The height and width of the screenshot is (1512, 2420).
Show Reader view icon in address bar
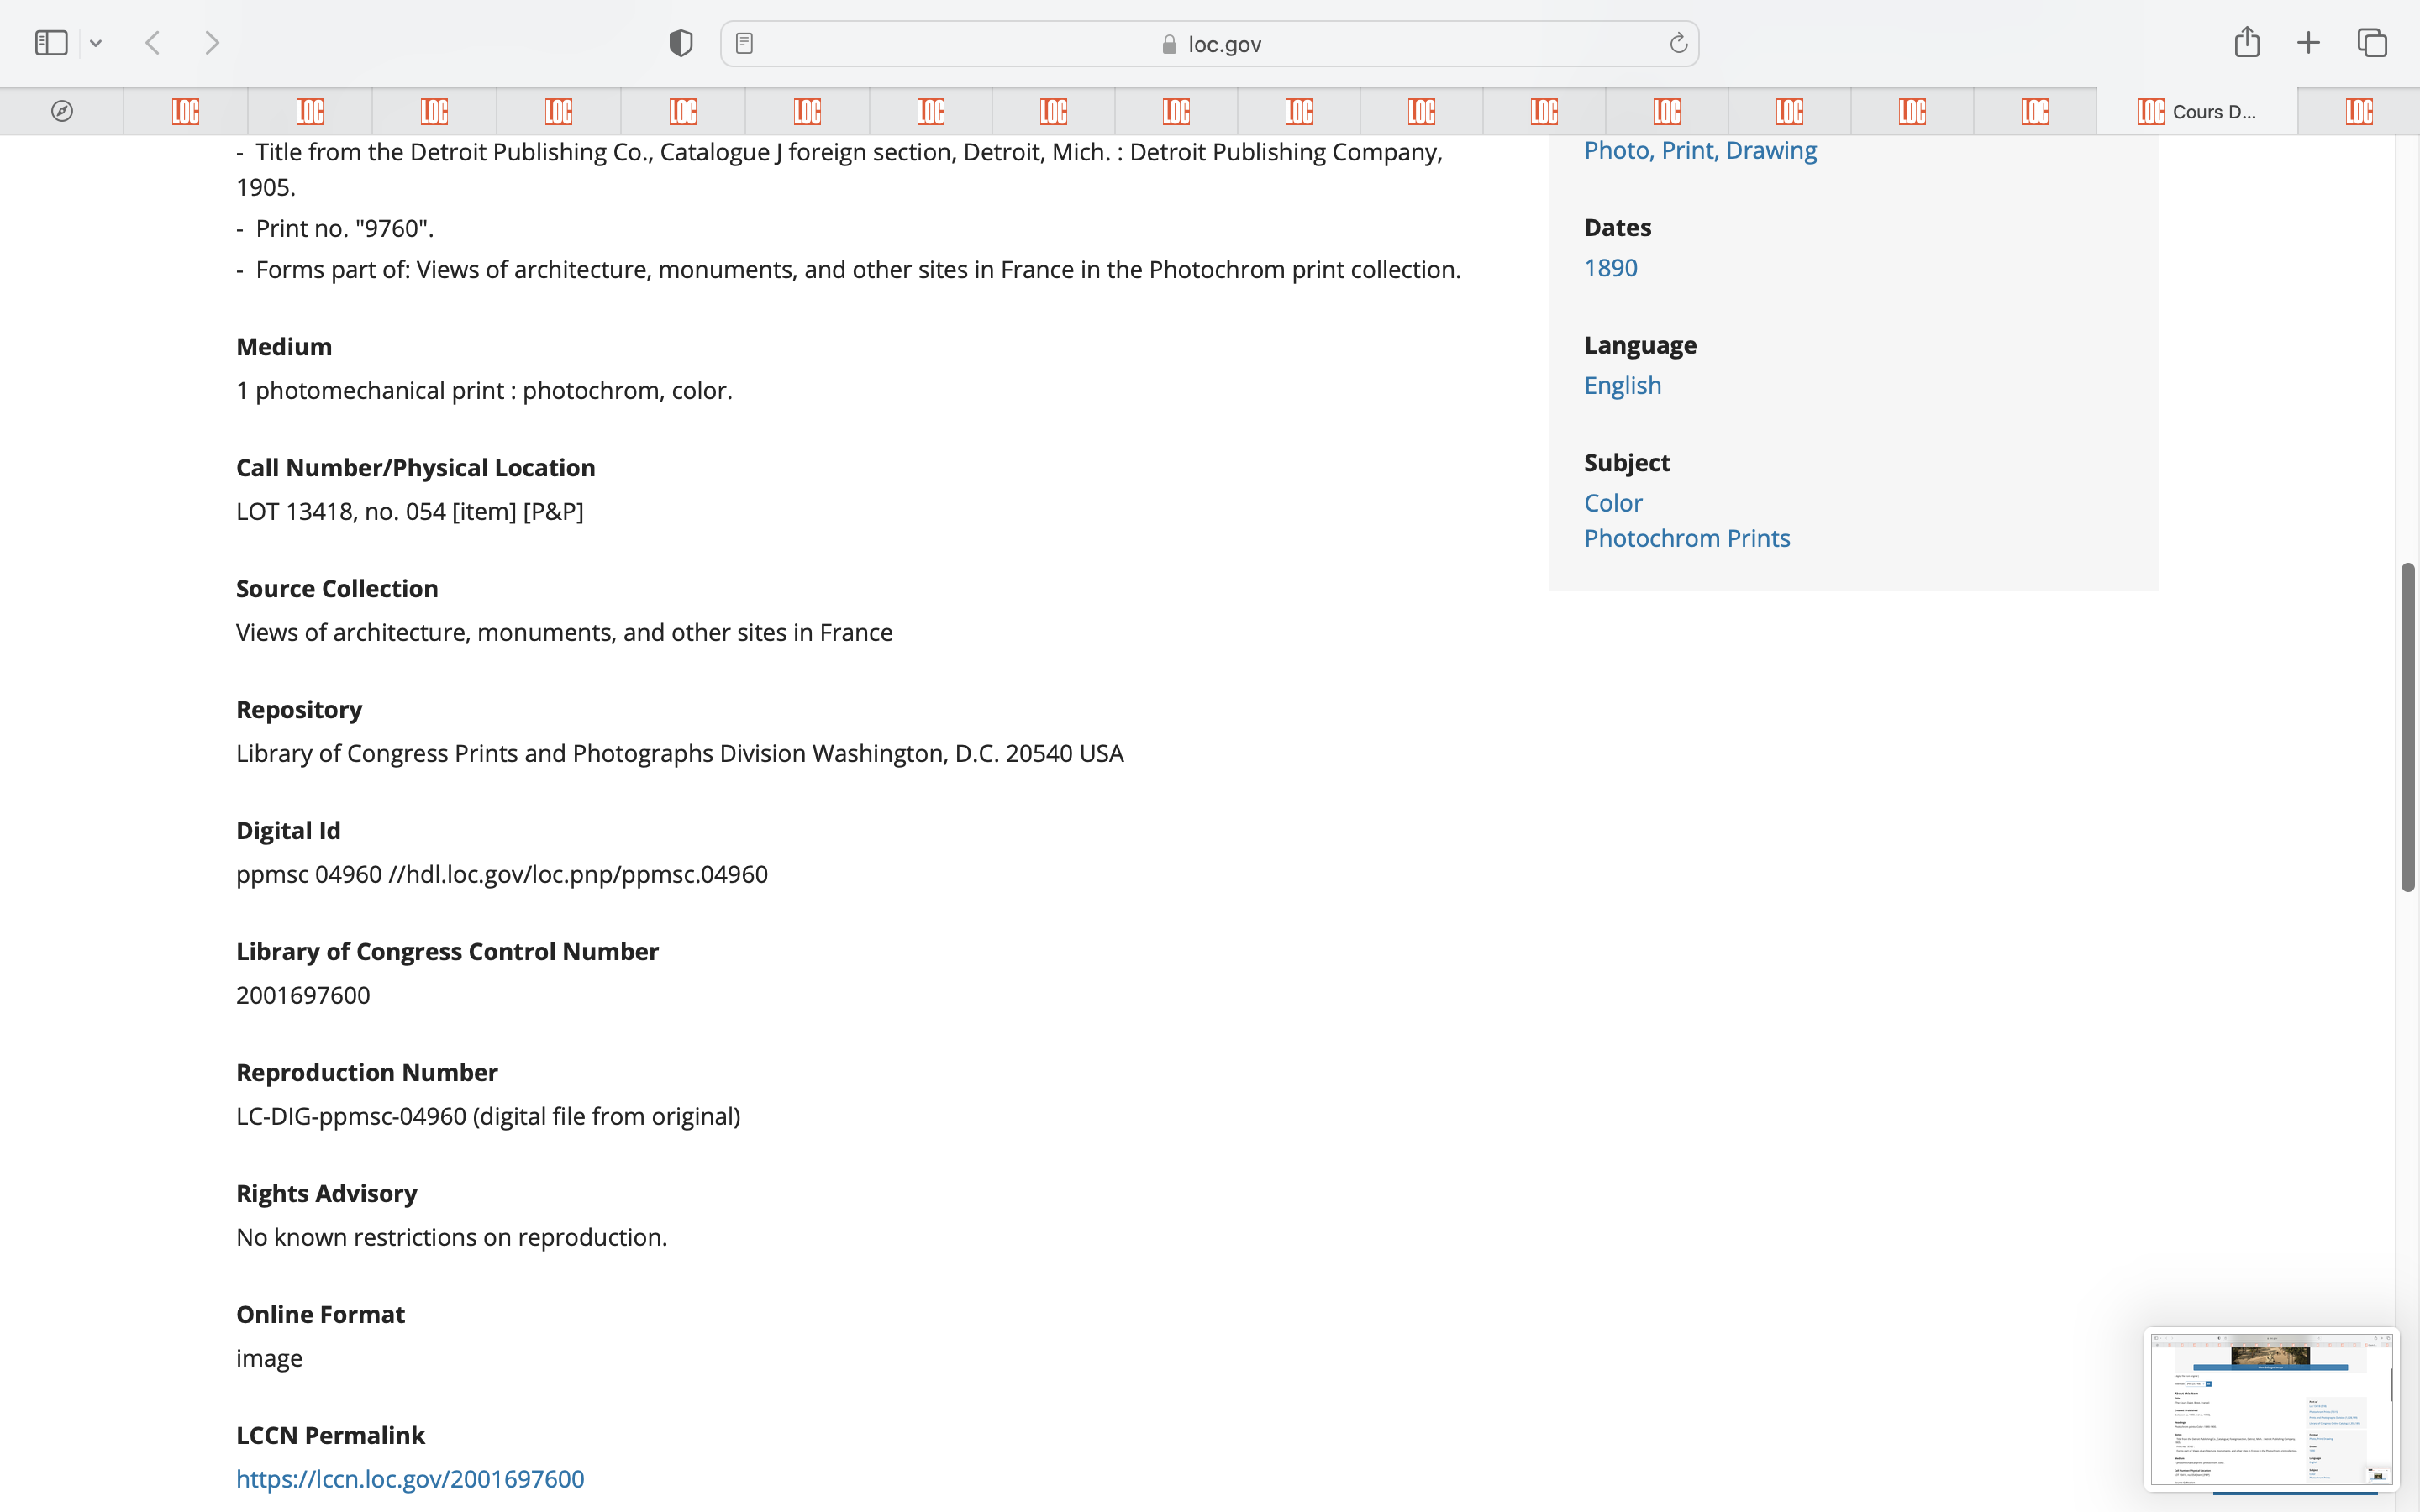point(744,43)
